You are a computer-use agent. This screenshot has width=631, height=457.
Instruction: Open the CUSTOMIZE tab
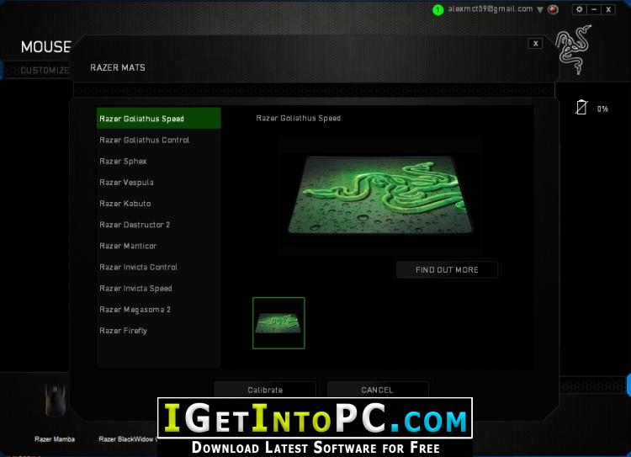(x=45, y=71)
